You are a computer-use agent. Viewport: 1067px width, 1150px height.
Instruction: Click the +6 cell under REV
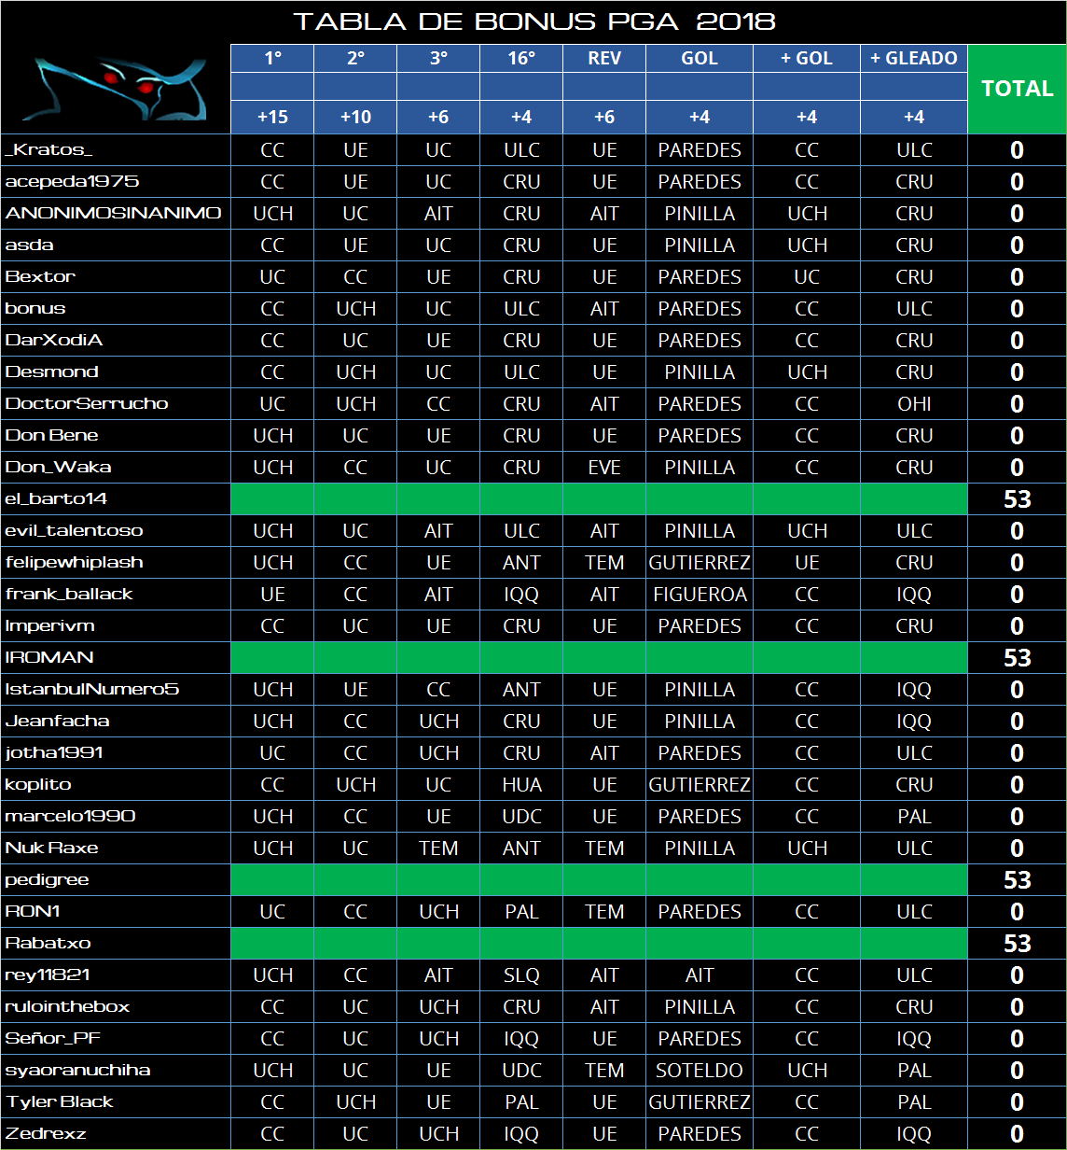tap(604, 118)
